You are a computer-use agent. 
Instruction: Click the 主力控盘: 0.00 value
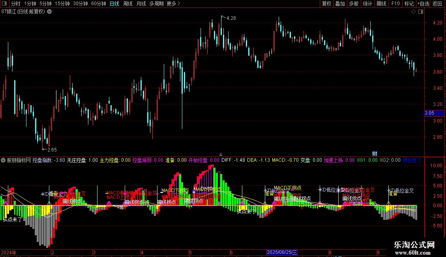(x=115, y=160)
